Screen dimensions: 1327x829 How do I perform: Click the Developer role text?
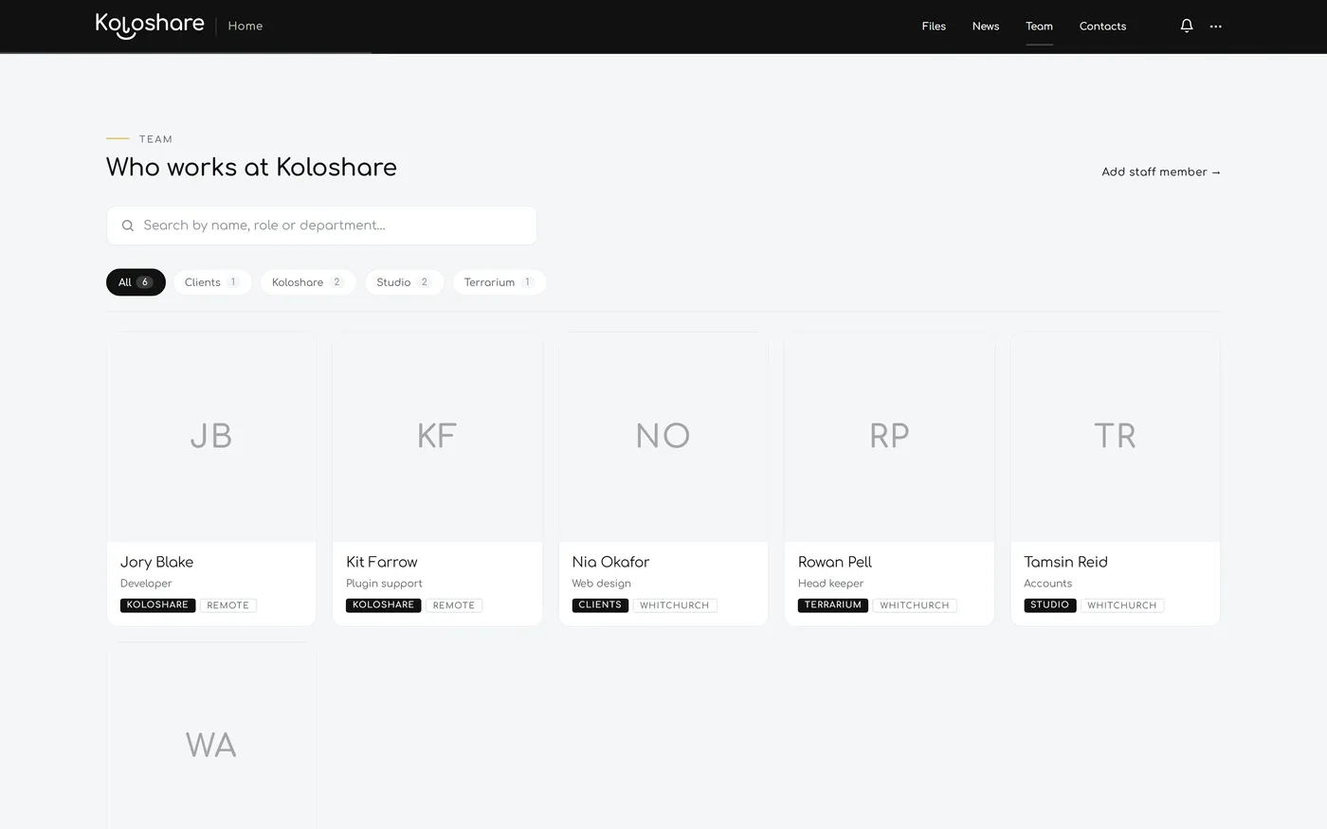click(146, 584)
